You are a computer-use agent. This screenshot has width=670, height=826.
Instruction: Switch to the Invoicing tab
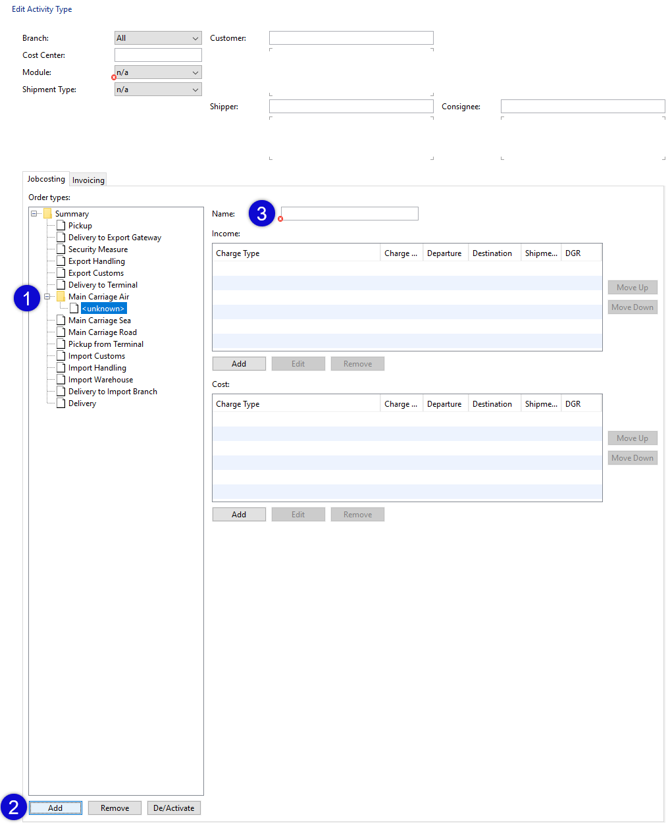click(x=88, y=179)
